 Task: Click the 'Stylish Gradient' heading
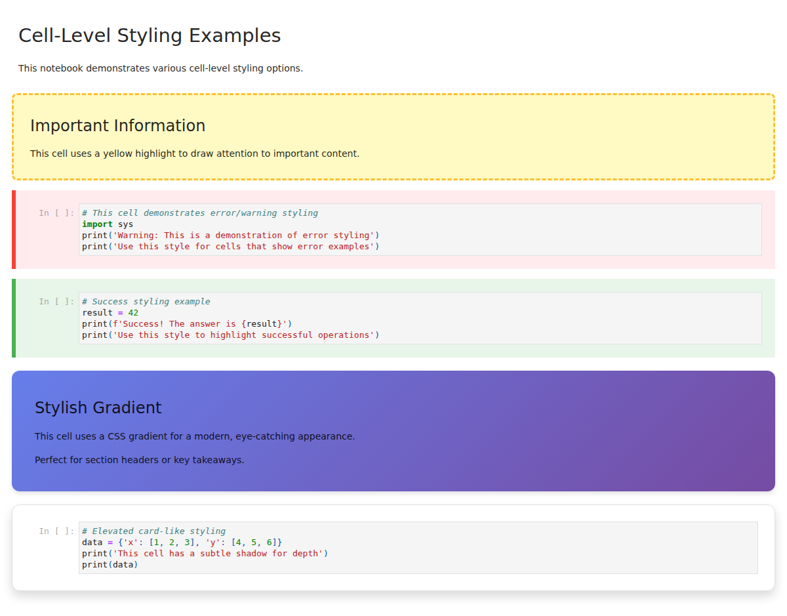(x=98, y=408)
